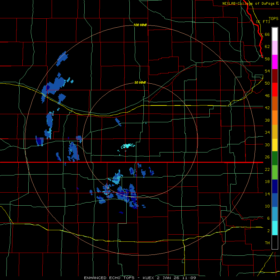
Task: Click the '50' scale value label
Action: pos(267,83)
